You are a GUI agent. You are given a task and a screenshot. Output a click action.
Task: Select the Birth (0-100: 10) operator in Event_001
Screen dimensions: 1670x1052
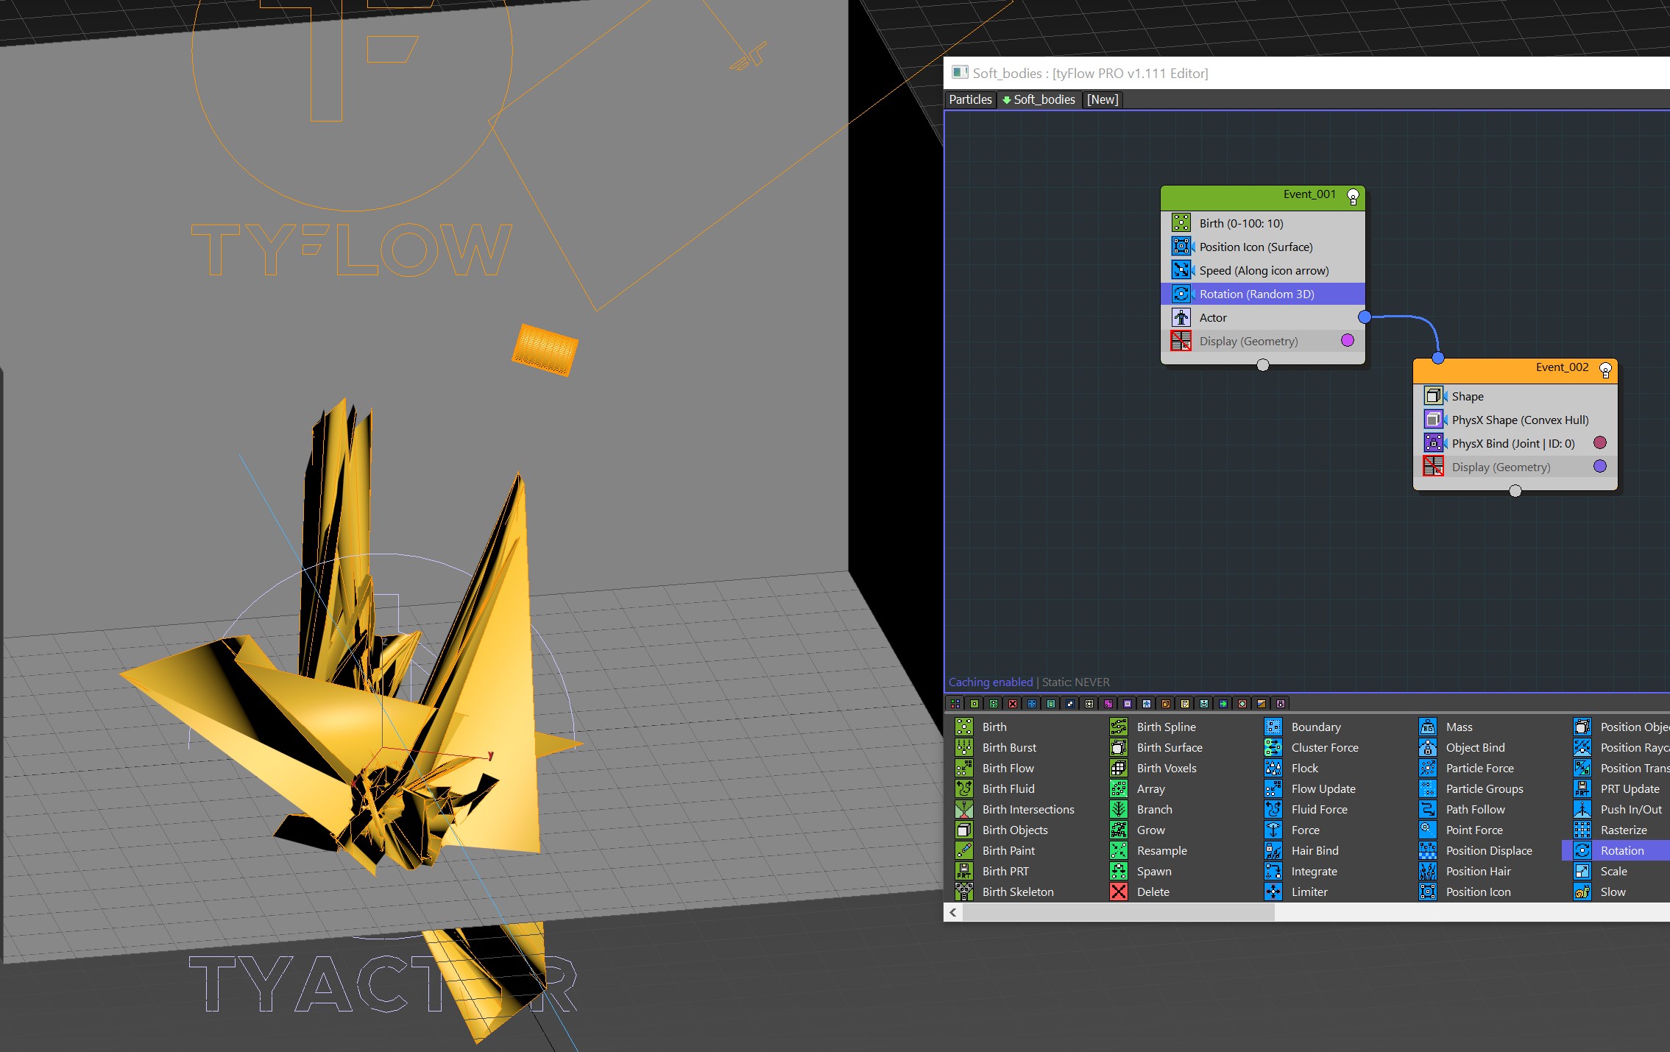[1262, 223]
